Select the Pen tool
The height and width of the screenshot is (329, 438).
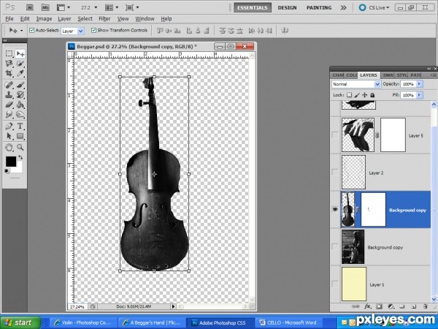click(x=9, y=126)
